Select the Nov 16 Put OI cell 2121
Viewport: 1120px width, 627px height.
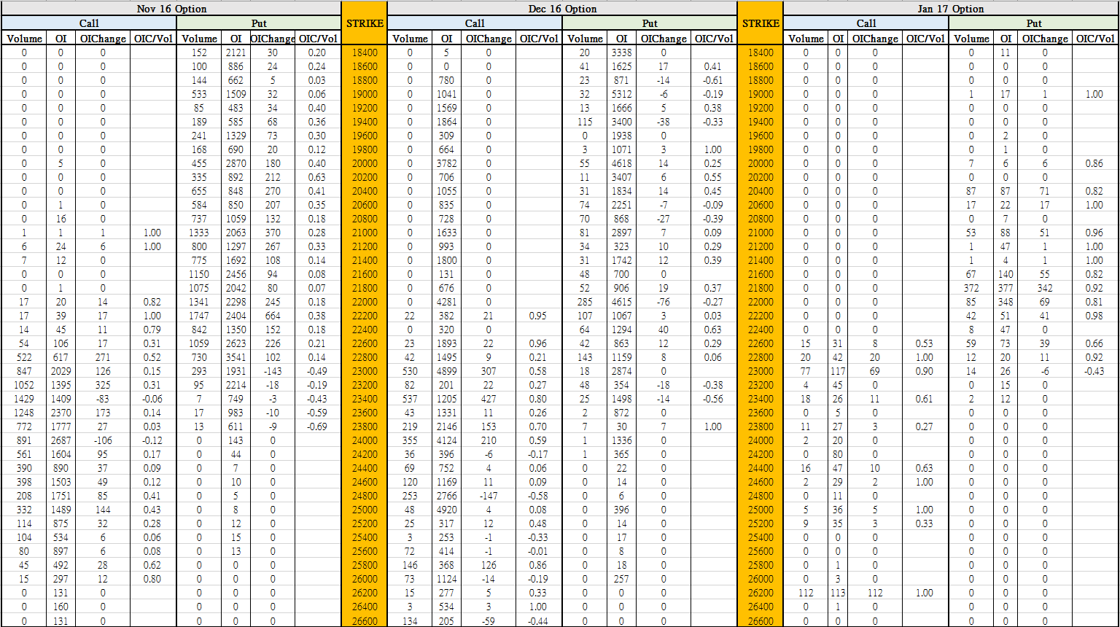coord(236,52)
